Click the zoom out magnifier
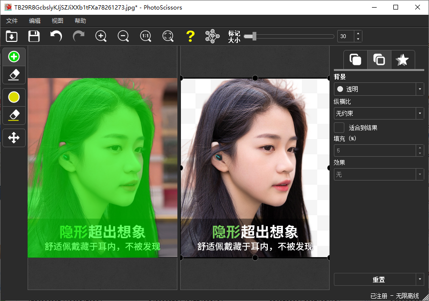This screenshot has height=301, width=429. 123,36
